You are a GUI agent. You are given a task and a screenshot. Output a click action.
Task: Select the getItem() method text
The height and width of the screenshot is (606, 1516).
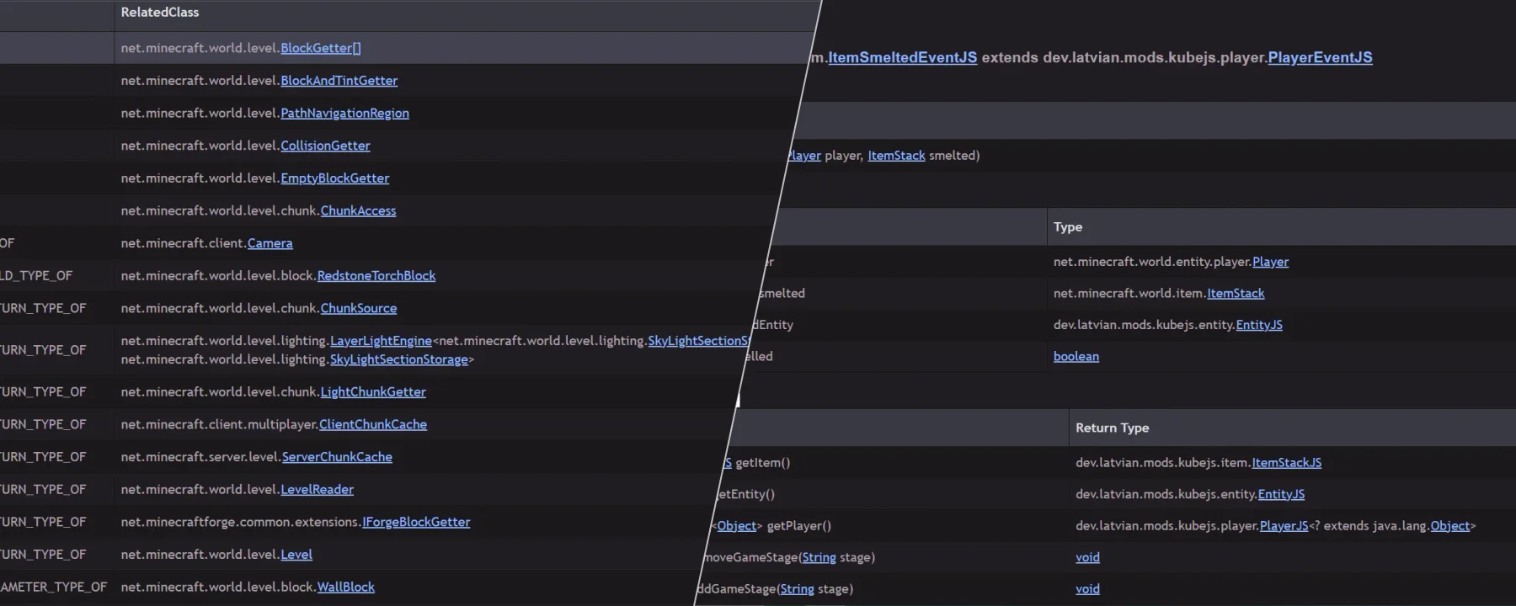pyautogui.click(x=762, y=463)
